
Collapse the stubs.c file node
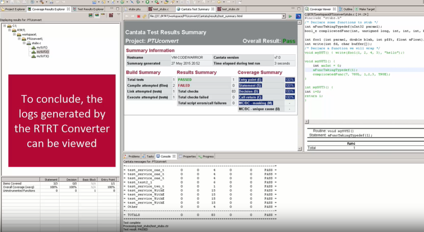24,43
